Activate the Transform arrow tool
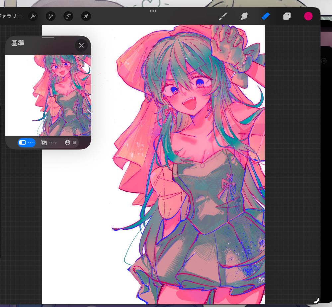Screen dimensions: 332x307 [x=86, y=16]
